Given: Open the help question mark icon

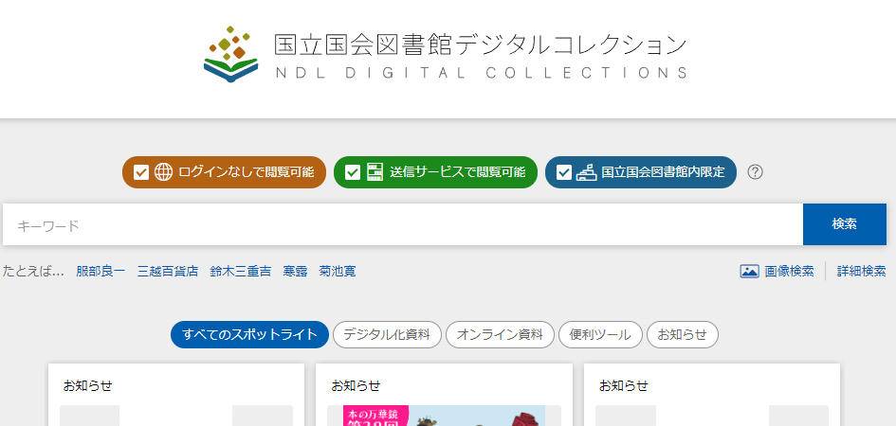Looking at the screenshot, I should [755, 171].
